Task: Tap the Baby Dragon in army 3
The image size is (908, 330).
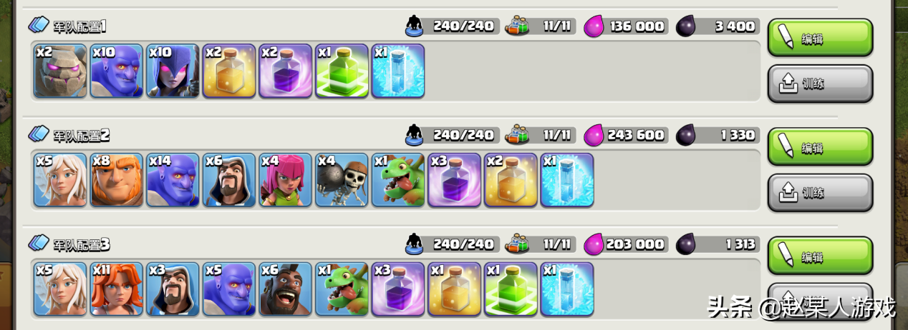Action: coord(342,289)
